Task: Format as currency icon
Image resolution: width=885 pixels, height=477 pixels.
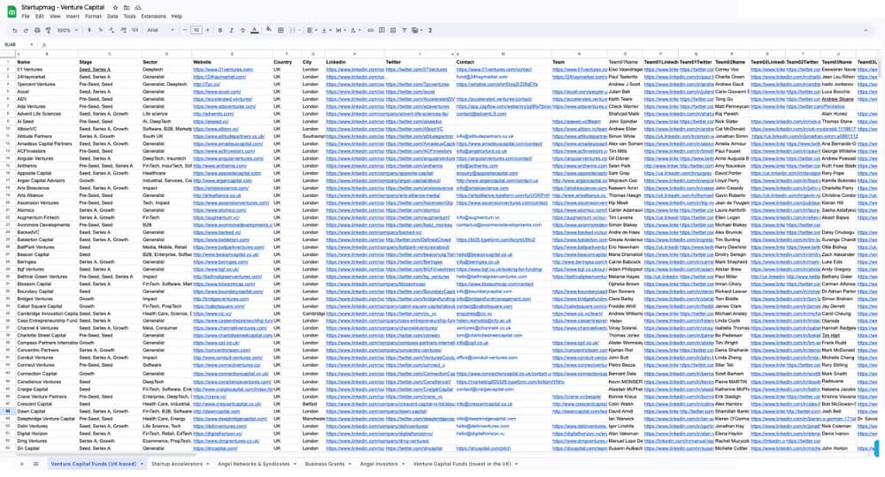Action: [89, 30]
